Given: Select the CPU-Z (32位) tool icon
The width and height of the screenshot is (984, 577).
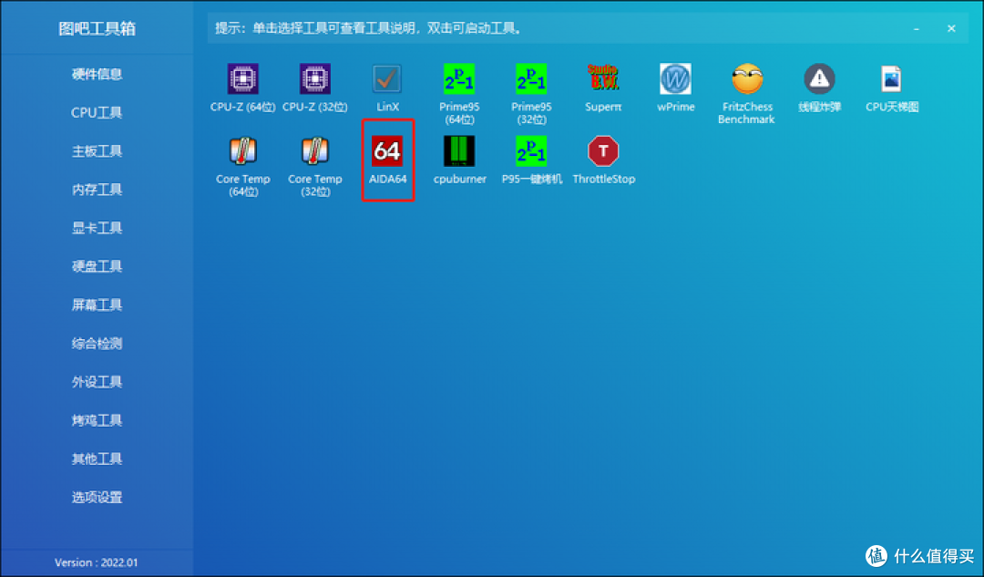Looking at the screenshot, I should point(315,79).
